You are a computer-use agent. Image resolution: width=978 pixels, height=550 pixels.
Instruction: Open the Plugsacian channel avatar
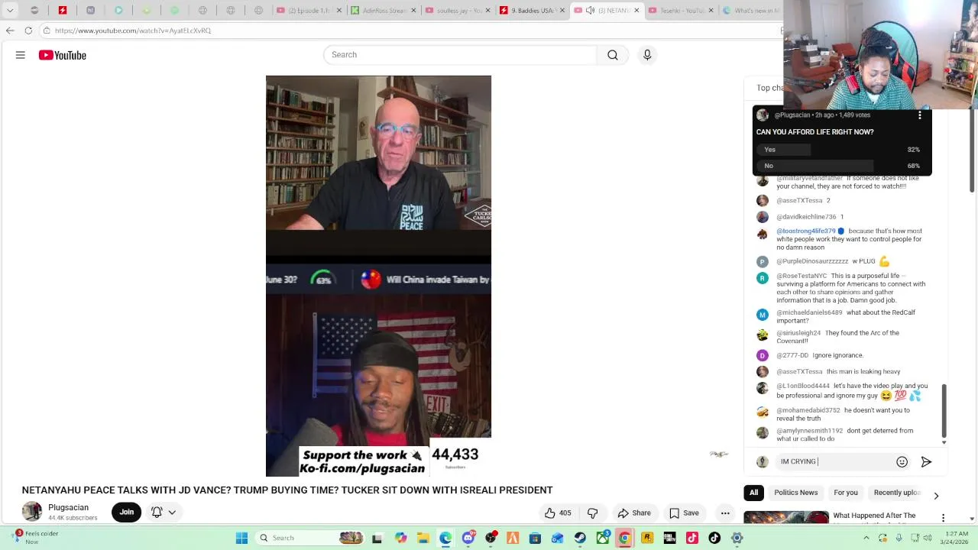32,512
